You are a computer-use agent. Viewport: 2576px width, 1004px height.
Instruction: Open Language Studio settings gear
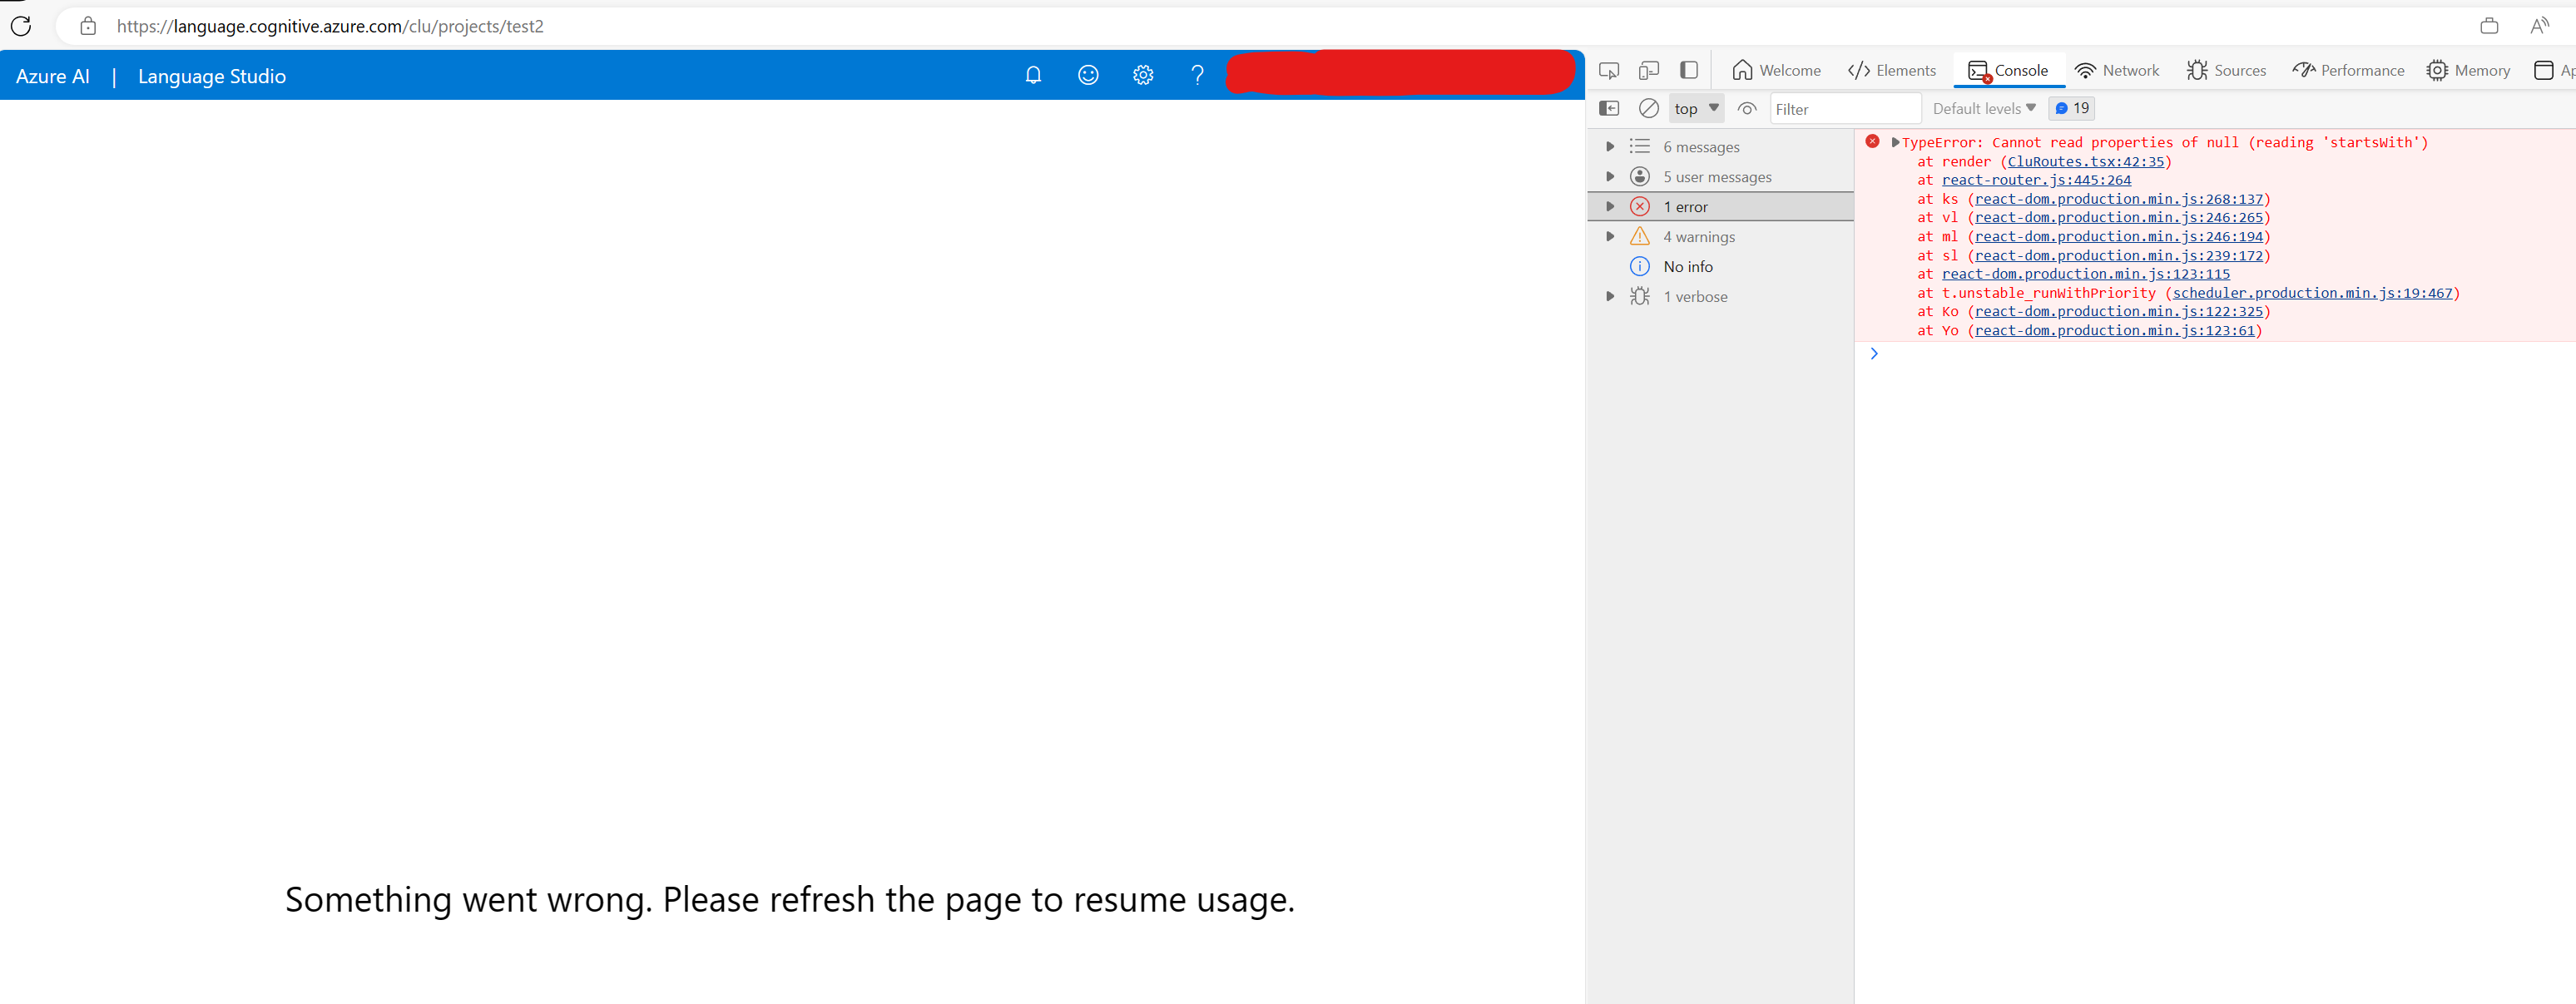1142,74
